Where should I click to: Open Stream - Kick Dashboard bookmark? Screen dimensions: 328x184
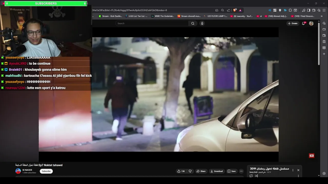pos(110,16)
